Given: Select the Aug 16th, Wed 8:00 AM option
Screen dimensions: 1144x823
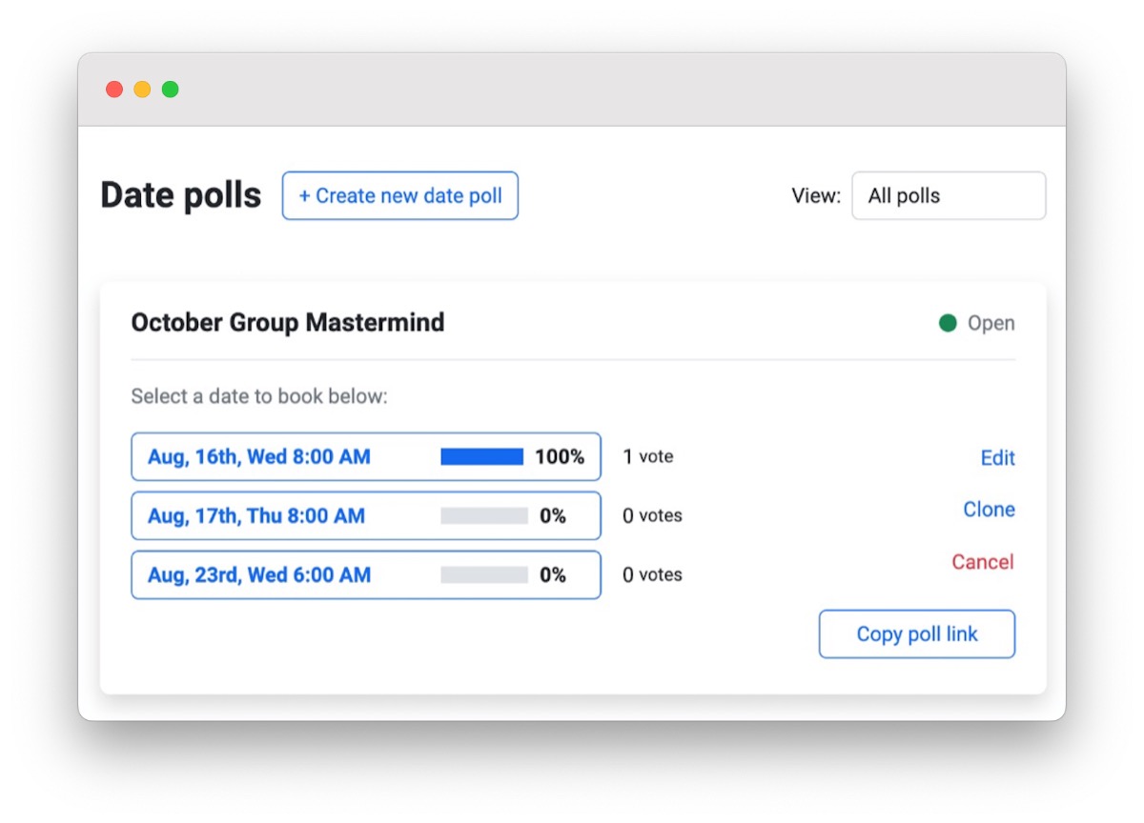Looking at the screenshot, I should coord(259,457).
